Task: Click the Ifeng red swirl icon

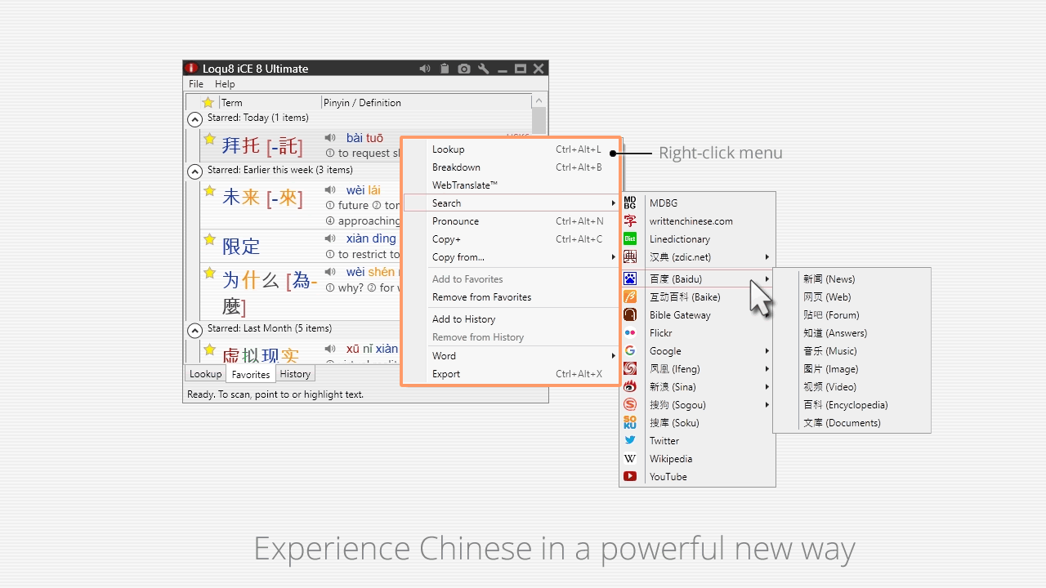Action: (630, 368)
